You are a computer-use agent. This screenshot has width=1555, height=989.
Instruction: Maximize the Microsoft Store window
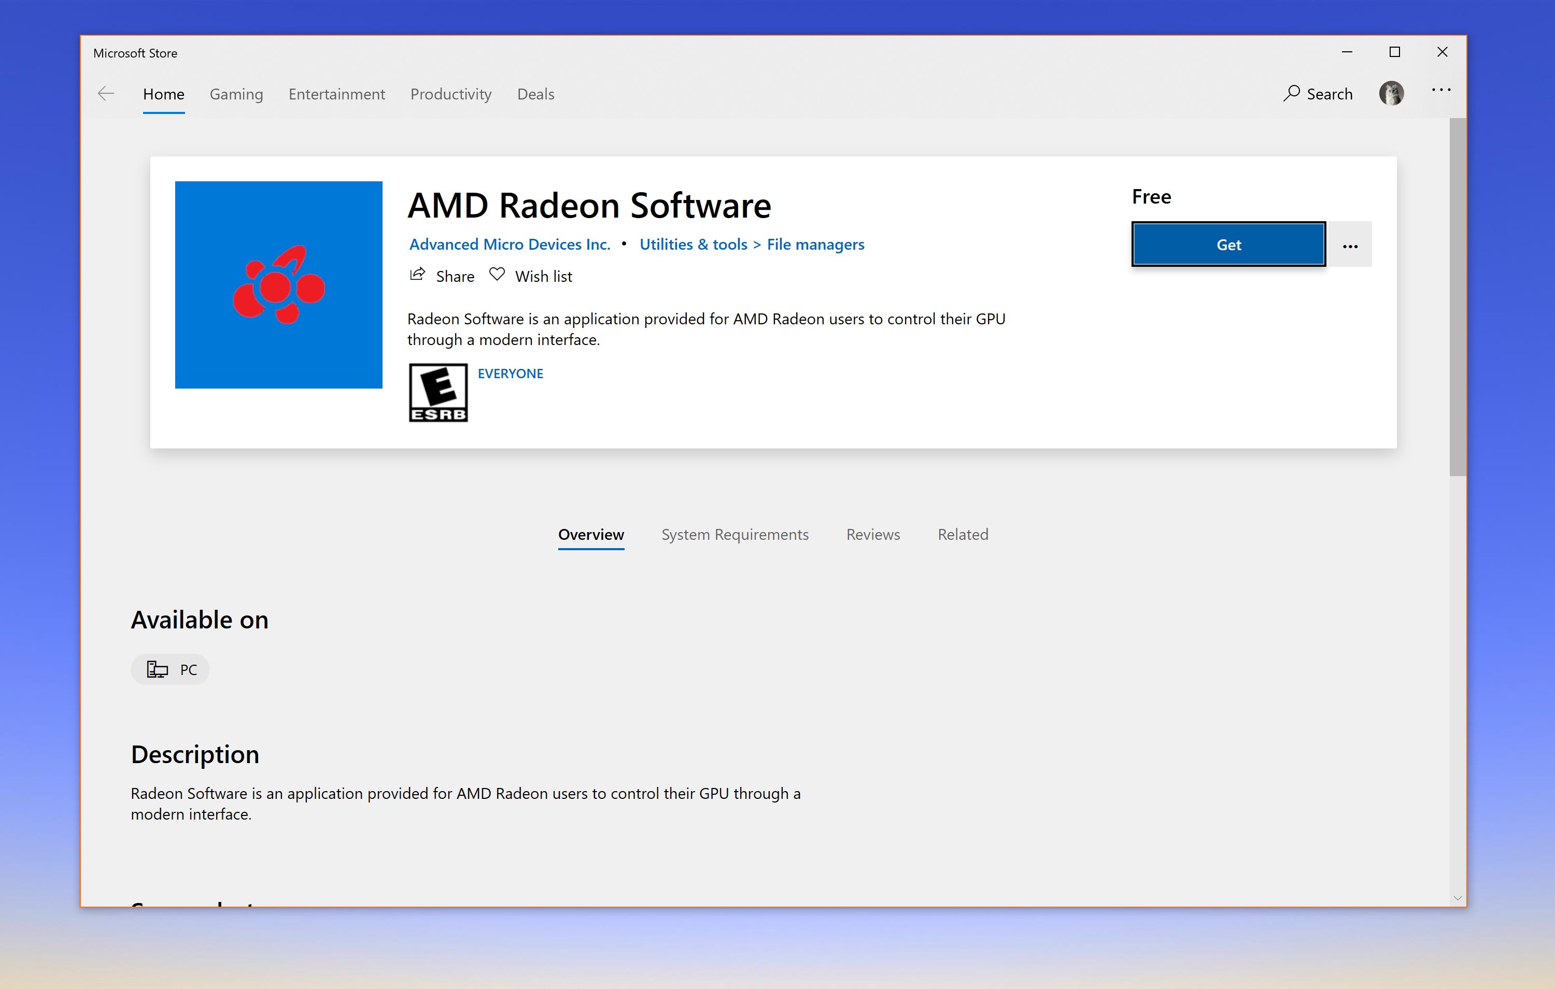click(1395, 52)
